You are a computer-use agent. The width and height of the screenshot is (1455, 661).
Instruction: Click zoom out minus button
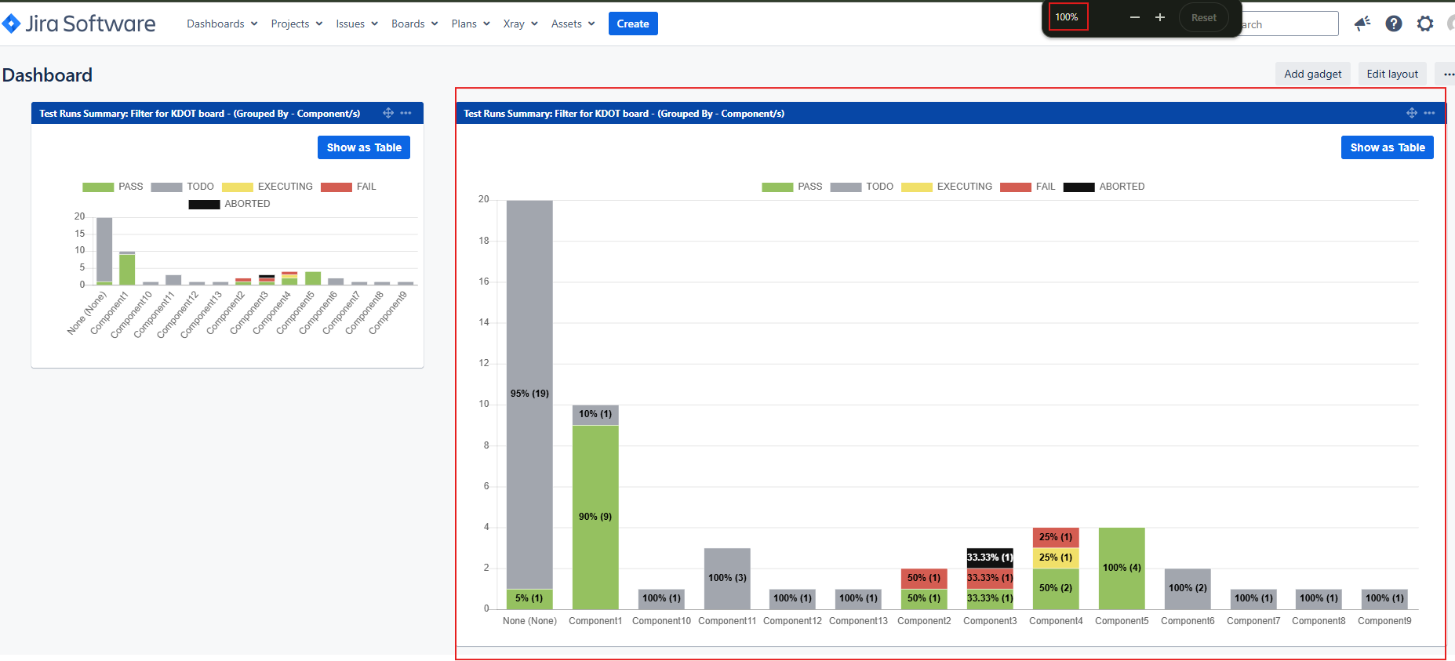point(1134,17)
